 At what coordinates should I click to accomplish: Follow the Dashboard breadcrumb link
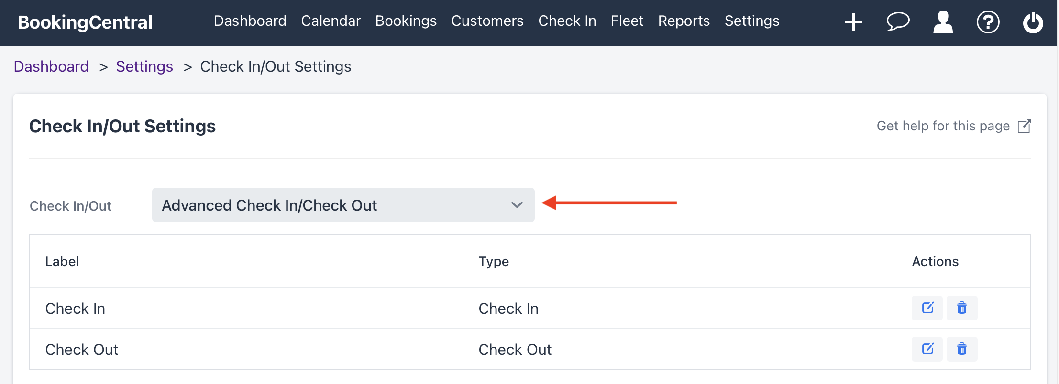coord(51,66)
